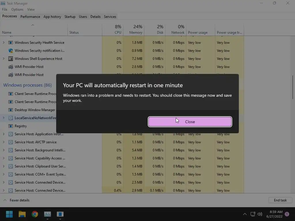Expand Windows Shell Experience Host row

coord(3,59)
